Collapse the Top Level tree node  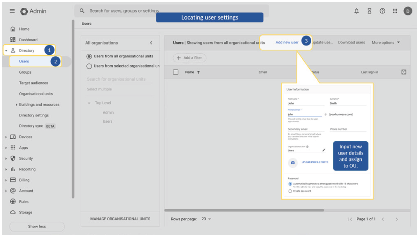click(89, 103)
